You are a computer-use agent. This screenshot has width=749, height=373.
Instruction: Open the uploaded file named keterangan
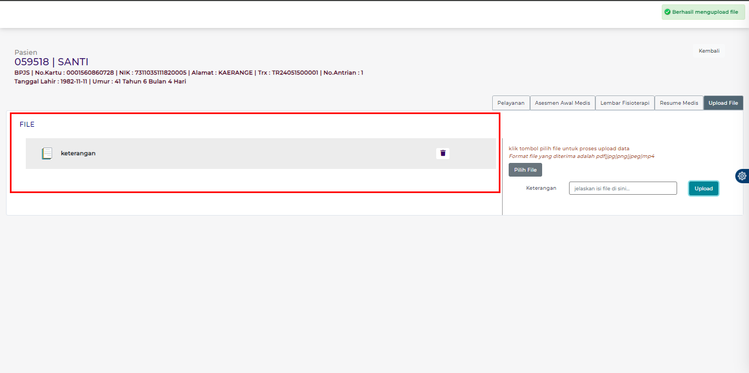78,154
